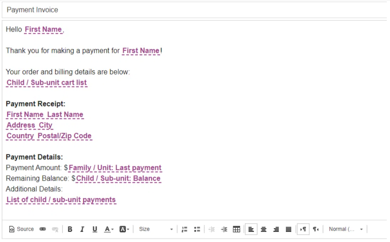
Task: Expand the font Size dropdown
Action: [156, 229]
